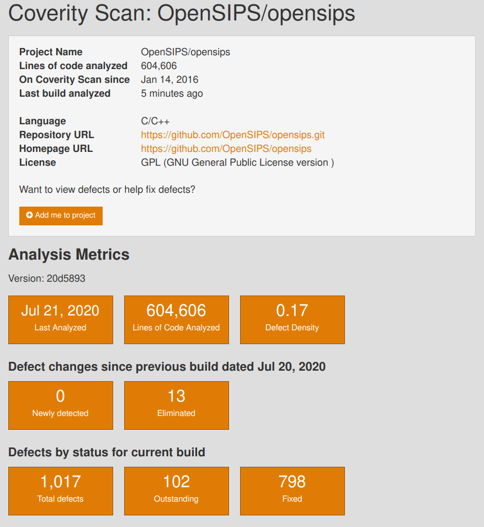Click the Lines of code analyzed label

point(73,66)
